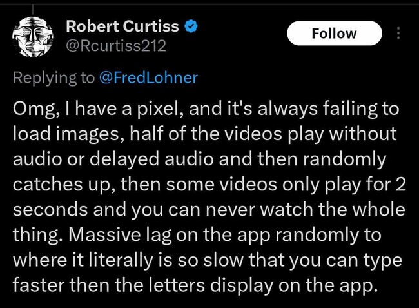Open the three-dot more options menu
The height and width of the screenshot is (308, 419).
click(x=398, y=33)
